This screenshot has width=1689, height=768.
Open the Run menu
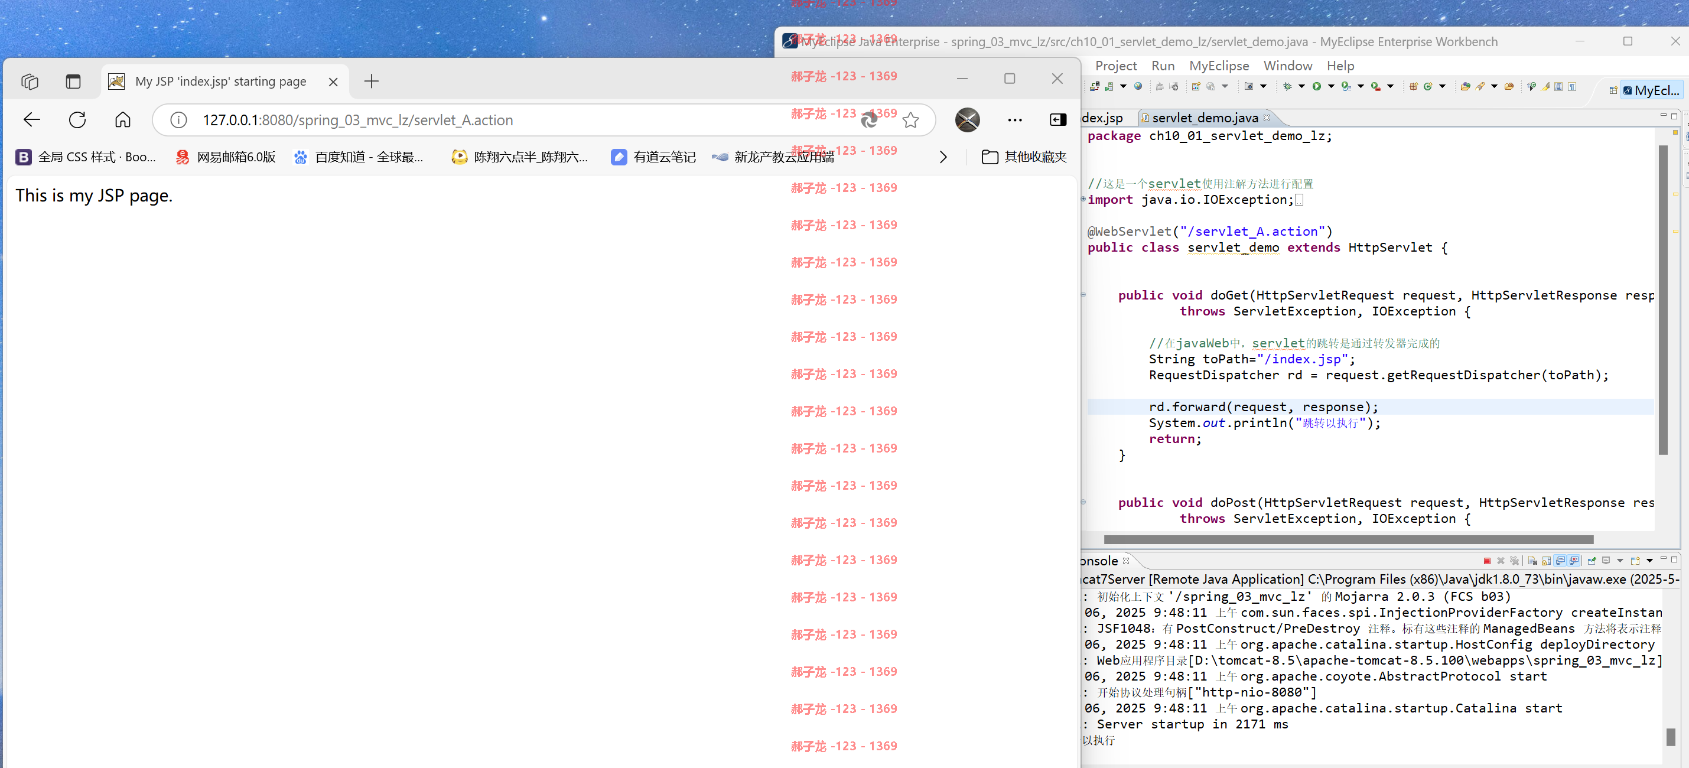coord(1163,66)
